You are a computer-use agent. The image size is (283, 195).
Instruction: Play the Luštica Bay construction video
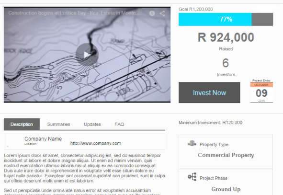click(87, 55)
